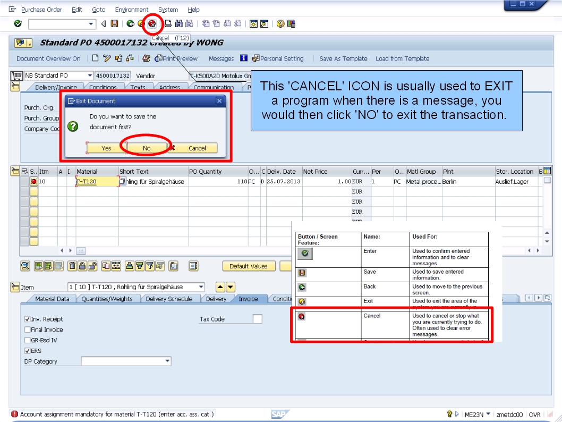Click the Find binoculars icon

tap(178, 24)
